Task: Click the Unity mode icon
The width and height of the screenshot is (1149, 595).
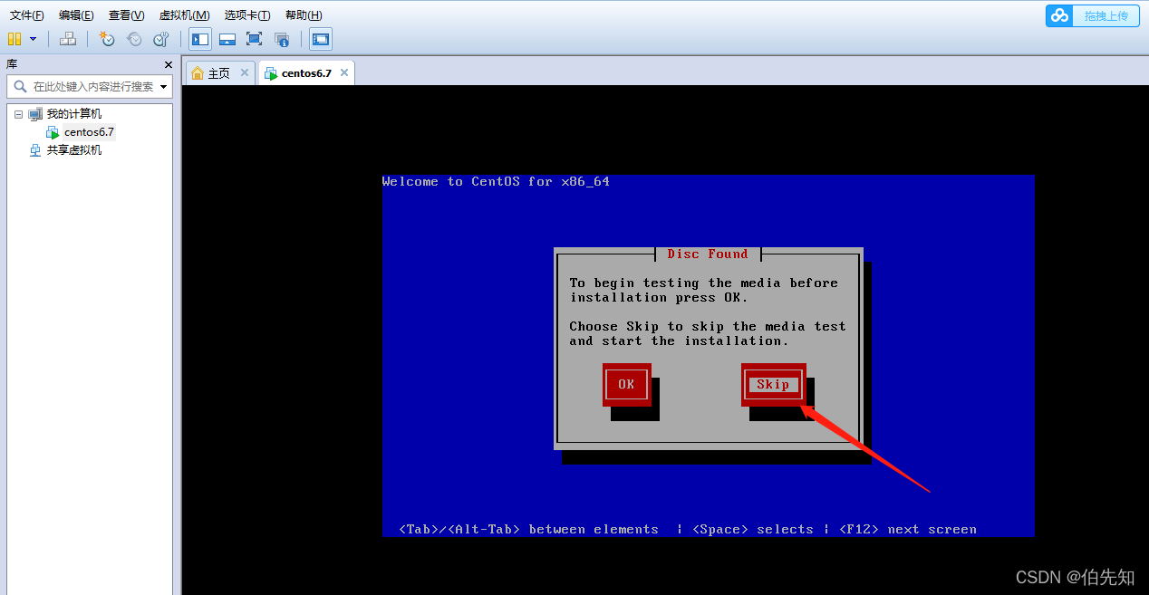Action: pyautogui.click(x=282, y=39)
